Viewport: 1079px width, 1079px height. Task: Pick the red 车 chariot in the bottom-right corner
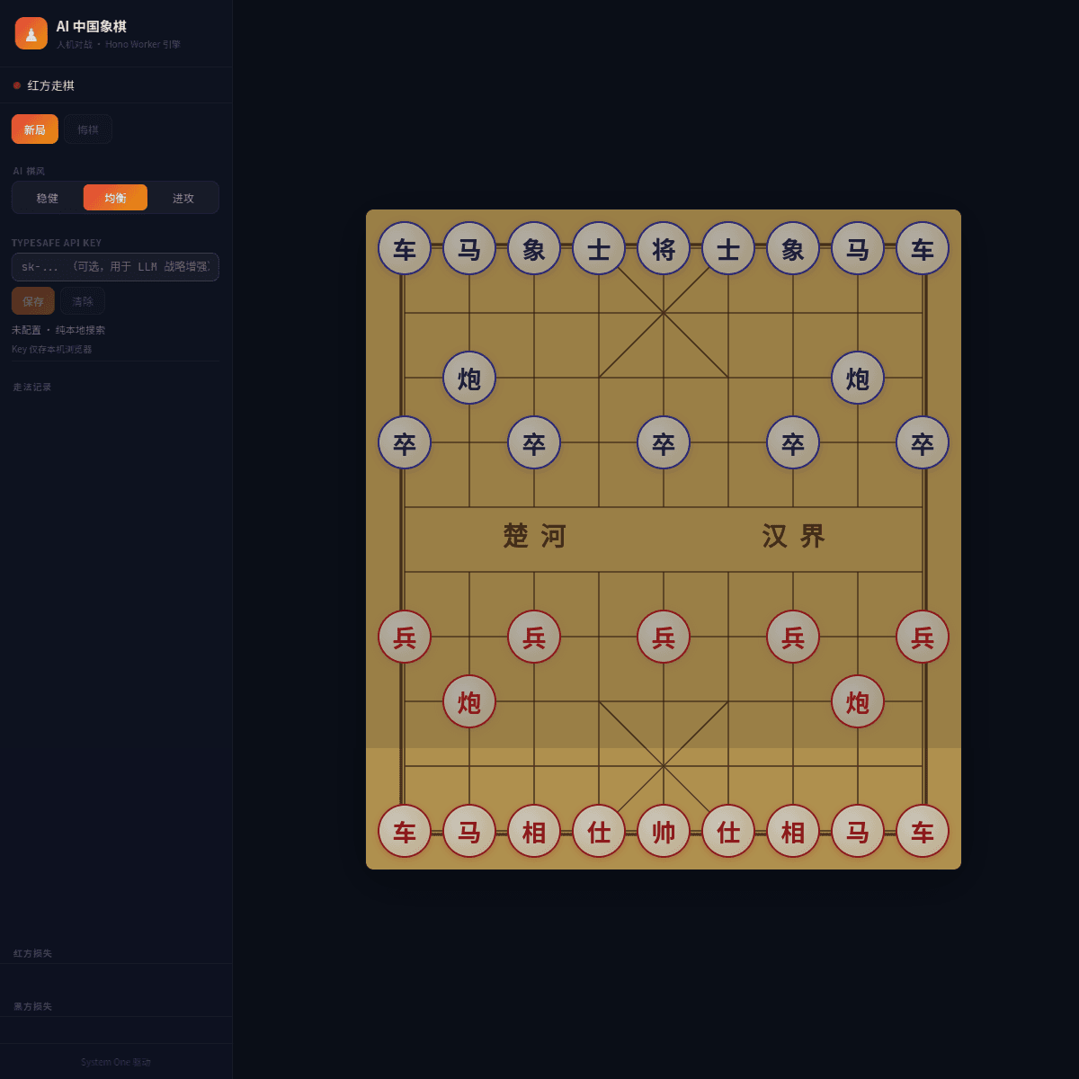pyautogui.click(x=923, y=831)
